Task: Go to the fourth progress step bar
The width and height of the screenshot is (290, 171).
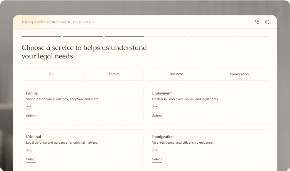Action: click(x=166, y=36)
